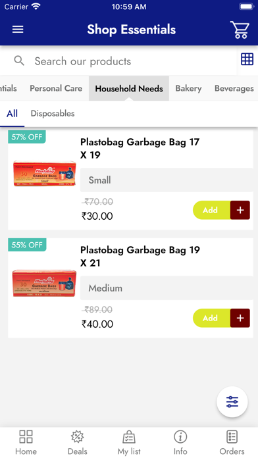Switch to grid view layout
The height and width of the screenshot is (458, 258).
click(247, 59)
